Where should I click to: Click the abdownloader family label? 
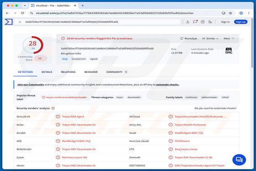209,97
